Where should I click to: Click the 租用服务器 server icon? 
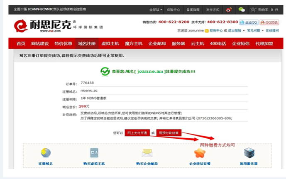pyautogui.click(x=249, y=152)
